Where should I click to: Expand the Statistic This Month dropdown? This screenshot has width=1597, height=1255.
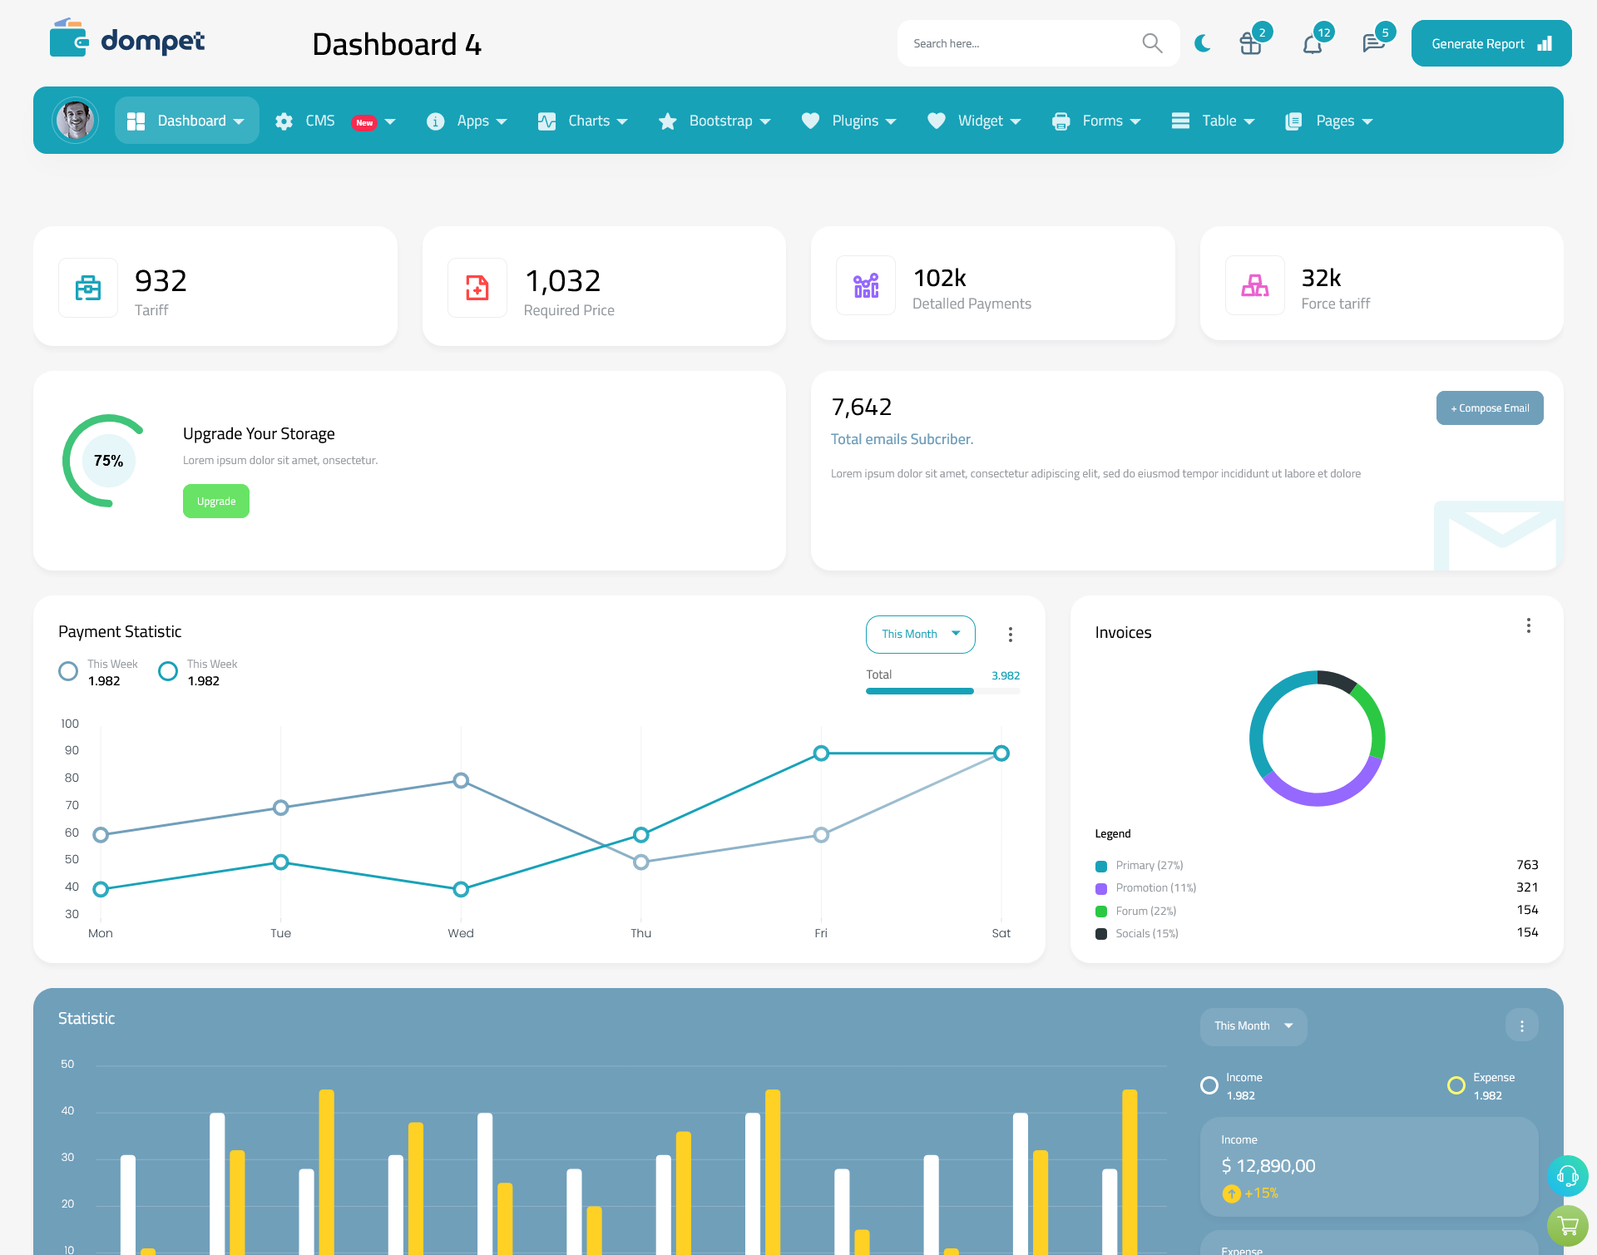coord(1251,1025)
